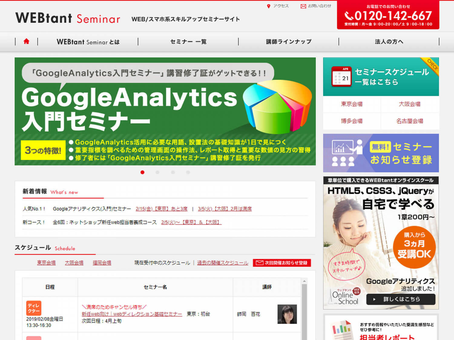The image size is (454, 340).
Task: Open the 2/15(金)【東京】あと3席 link
Action: 162,209
